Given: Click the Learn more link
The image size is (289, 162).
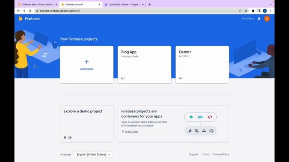Looking at the screenshot, I should [131, 131].
